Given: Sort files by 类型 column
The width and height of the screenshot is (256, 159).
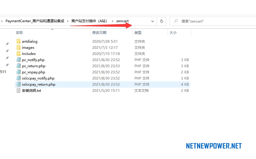Looking at the screenshot, I should click(138, 32).
